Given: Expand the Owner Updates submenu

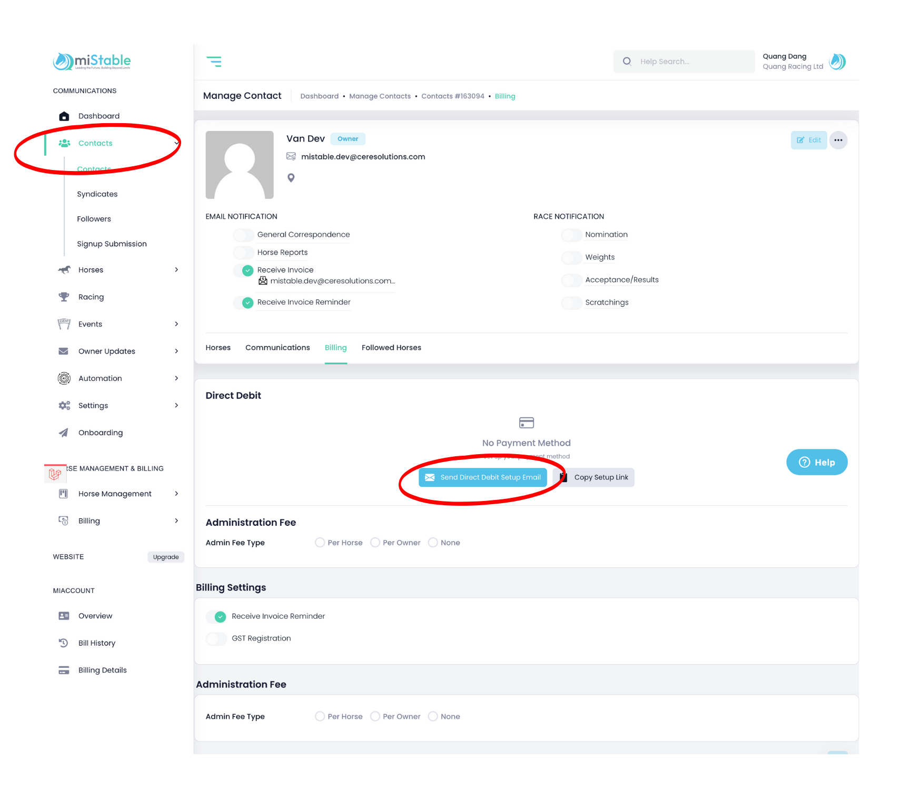Looking at the screenshot, I should pyautogui.click(x=176, y=351).
